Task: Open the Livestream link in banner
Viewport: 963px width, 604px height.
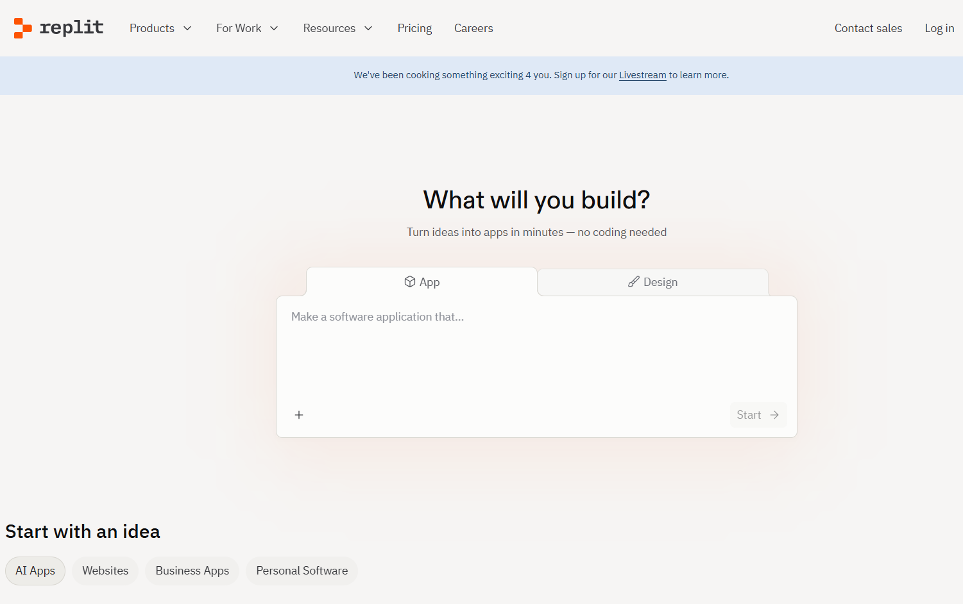Action: point(642,75)
